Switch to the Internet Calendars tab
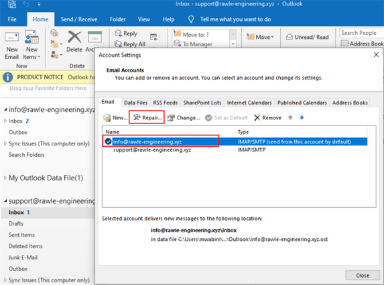Screen dimensions: 384x285 click(249, 103)
